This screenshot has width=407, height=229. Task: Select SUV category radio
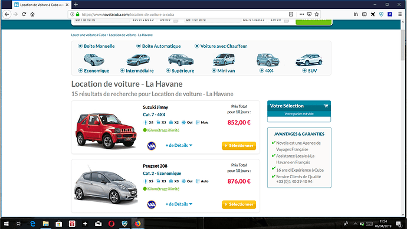pyautogui.click(x=304, y=70)
